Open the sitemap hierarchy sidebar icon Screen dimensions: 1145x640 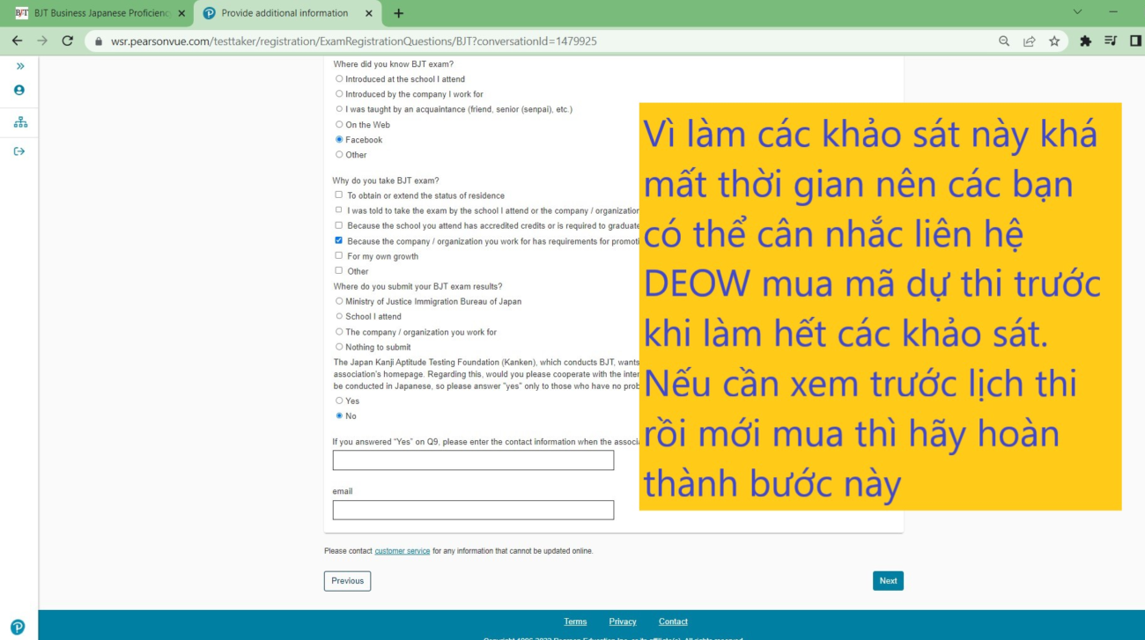click(x=20, y=122)
